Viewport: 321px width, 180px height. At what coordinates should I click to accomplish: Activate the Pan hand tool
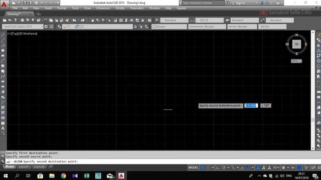click(92, 20)
